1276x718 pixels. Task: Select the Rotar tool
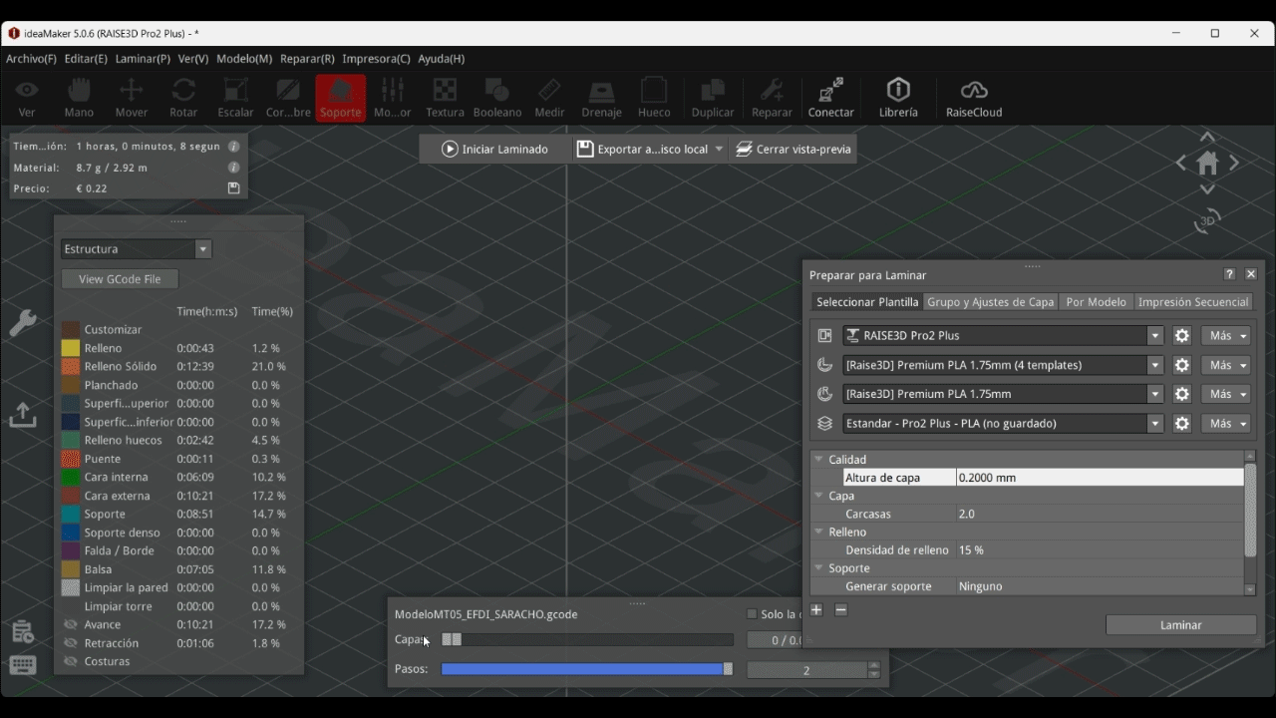tap(183, 98)
